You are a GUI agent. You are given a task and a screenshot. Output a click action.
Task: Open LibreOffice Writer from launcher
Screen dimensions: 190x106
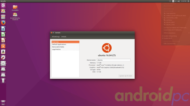[3, 29]
